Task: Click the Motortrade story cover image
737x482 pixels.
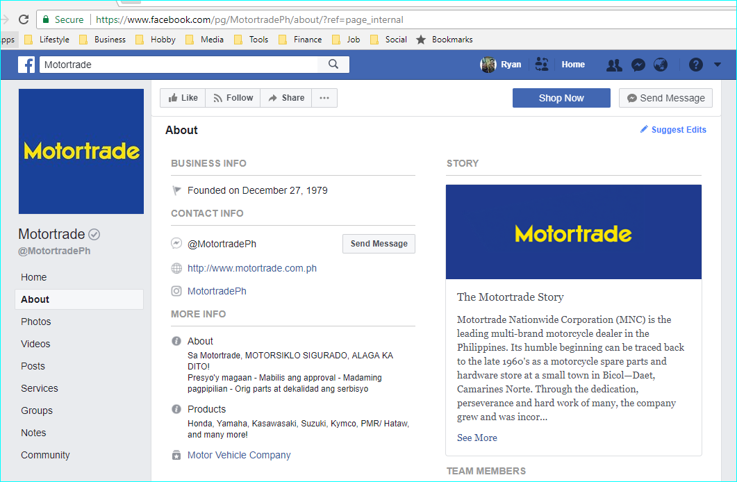Action: (x=574, y=232)
